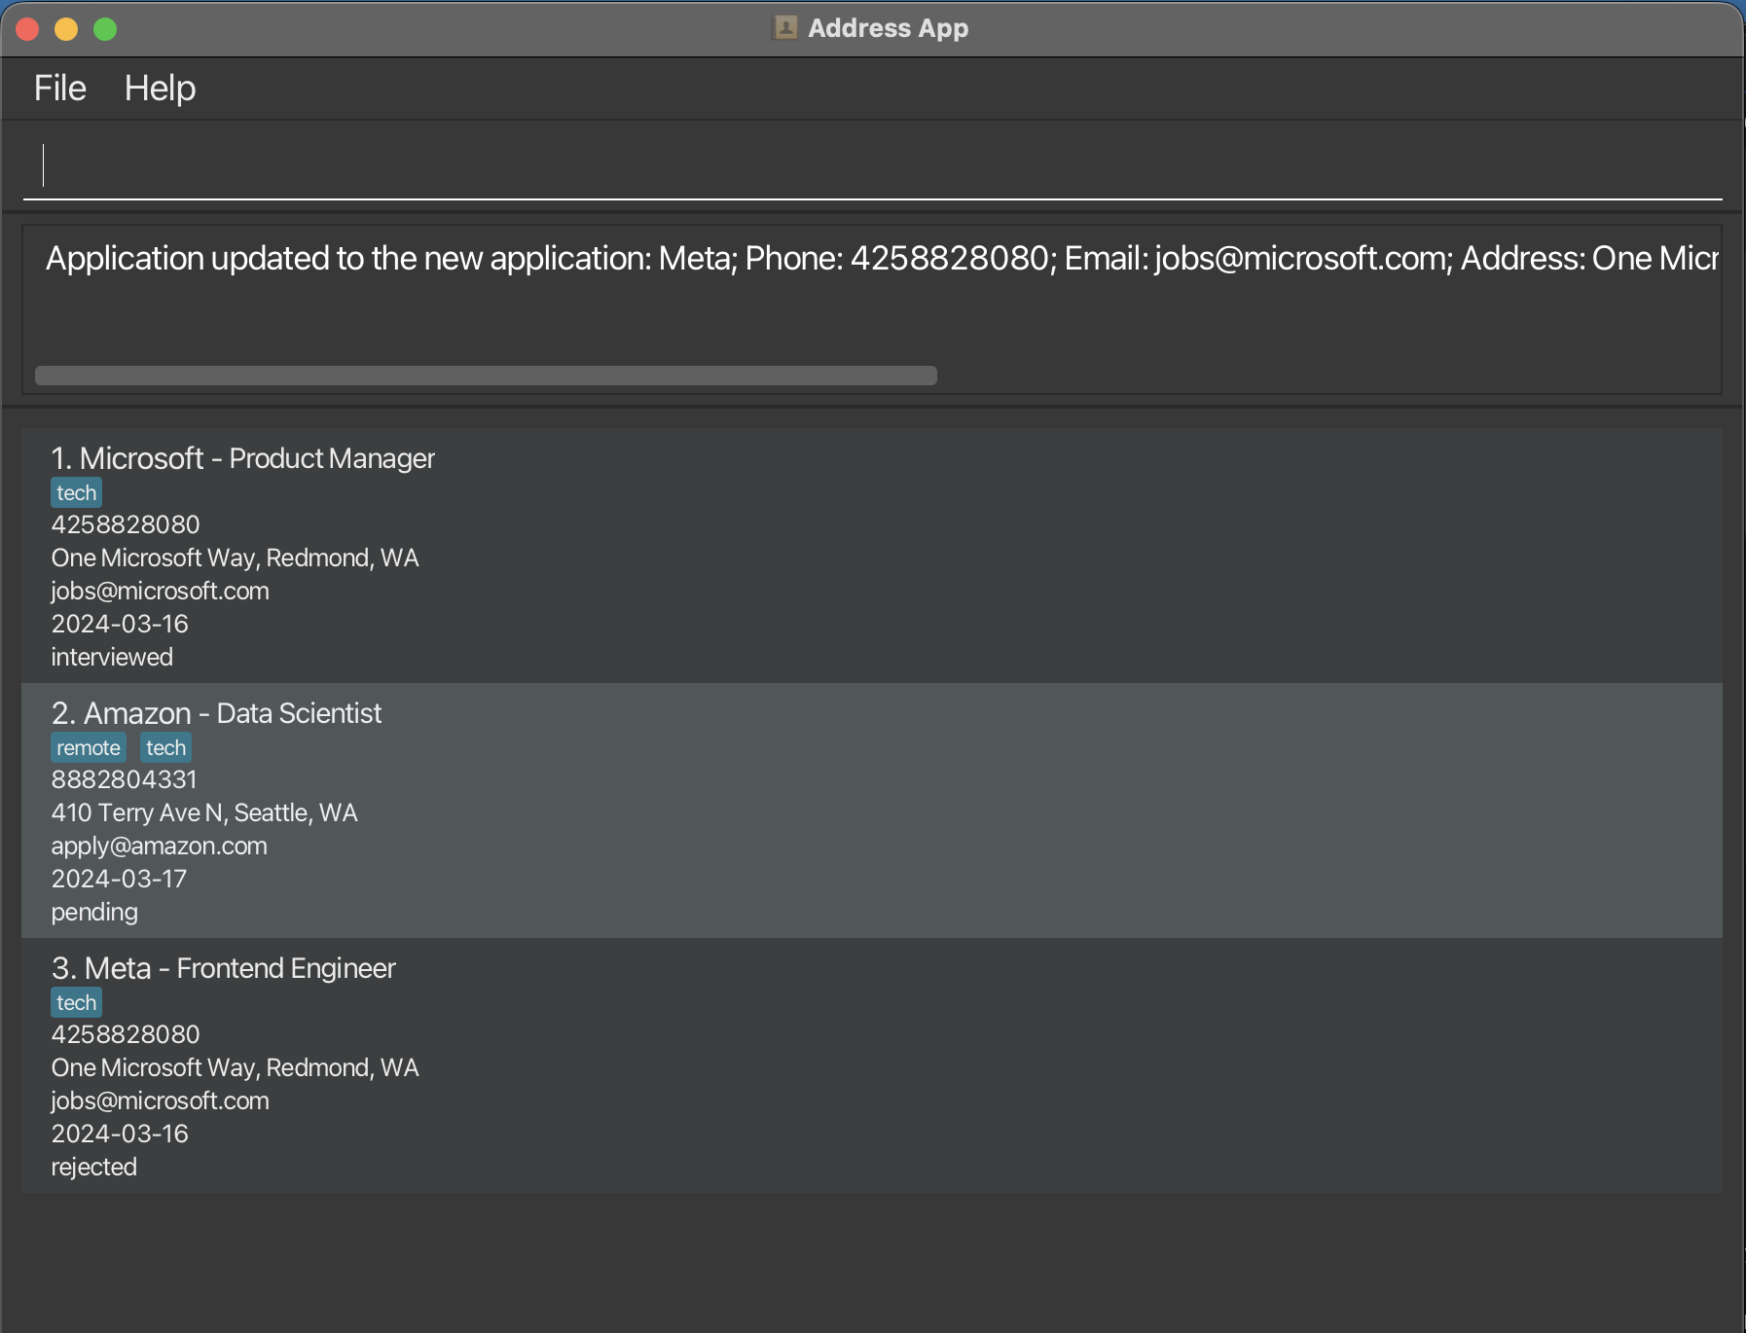Click the interviewed status of Microsoft
Viewport: 1746px width, 1333px height.
[112, 657]
